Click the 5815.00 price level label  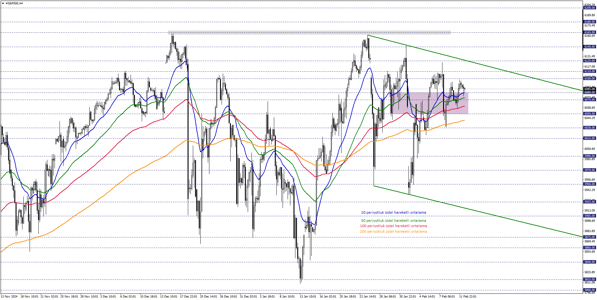point(590,279)
